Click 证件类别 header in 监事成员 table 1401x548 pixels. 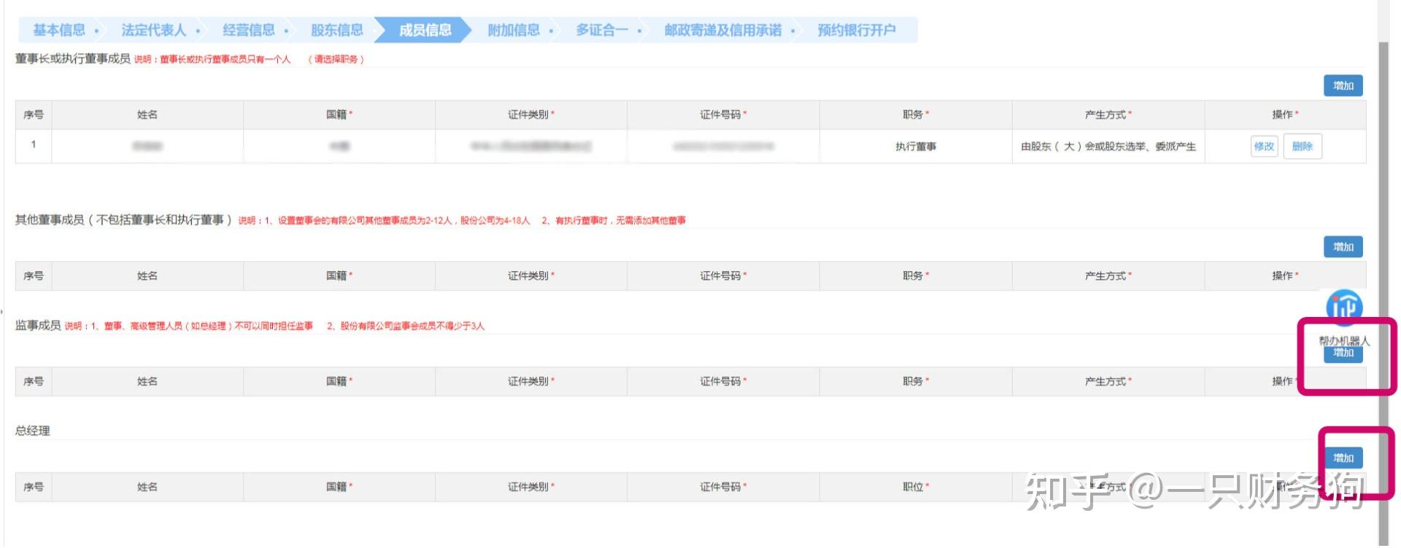530,381
